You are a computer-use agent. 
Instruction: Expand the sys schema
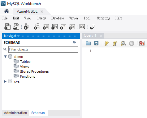(x=5, y=81)
